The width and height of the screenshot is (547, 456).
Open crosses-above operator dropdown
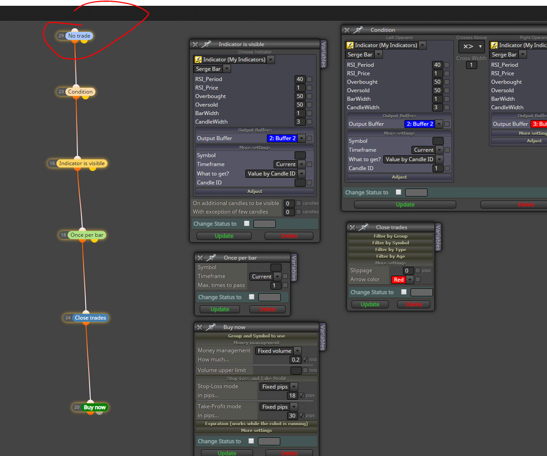(x=471, y=46)
